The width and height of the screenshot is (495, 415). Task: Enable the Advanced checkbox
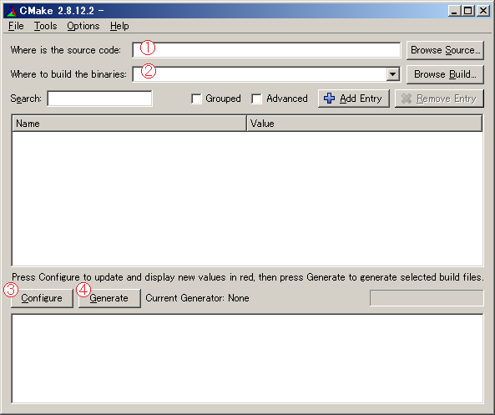coord(256,99)
